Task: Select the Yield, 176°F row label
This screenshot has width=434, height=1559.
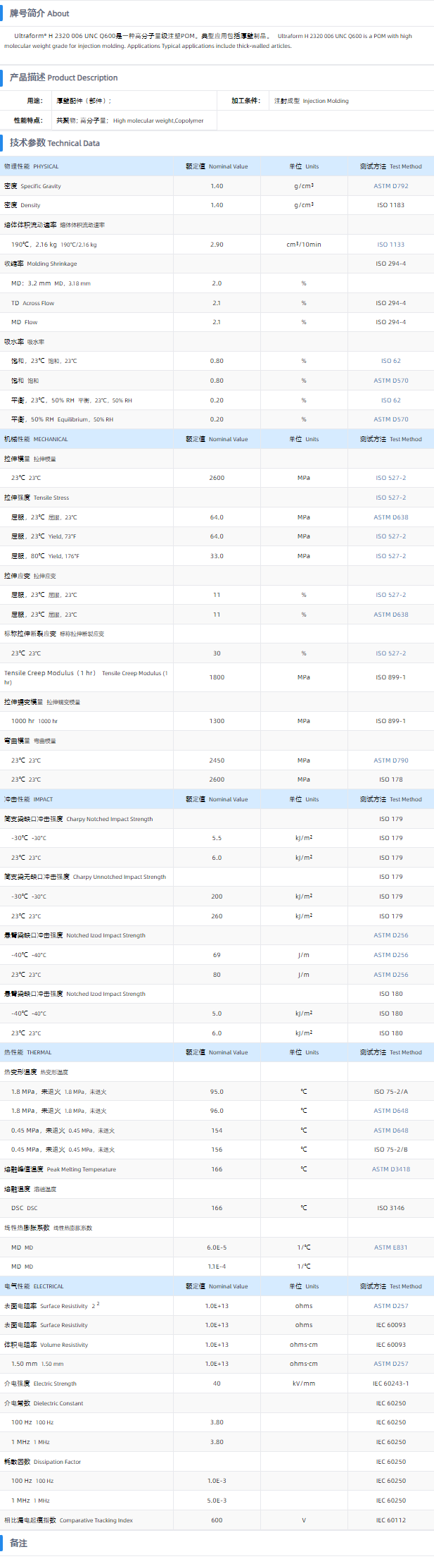Action: pos(45,556)
